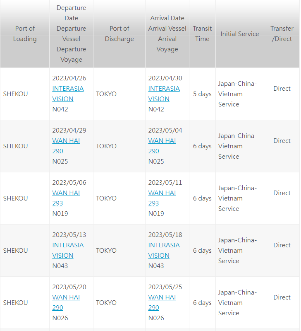The width and height of the screenshot is (301, 331).
Task: View WAN HAI 290 link departing 2023/05/20
Action: pos(66,302)
